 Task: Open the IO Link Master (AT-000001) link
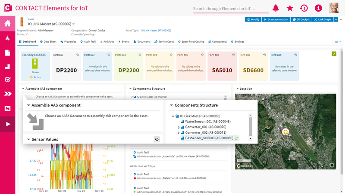click(x=156, y=31)
